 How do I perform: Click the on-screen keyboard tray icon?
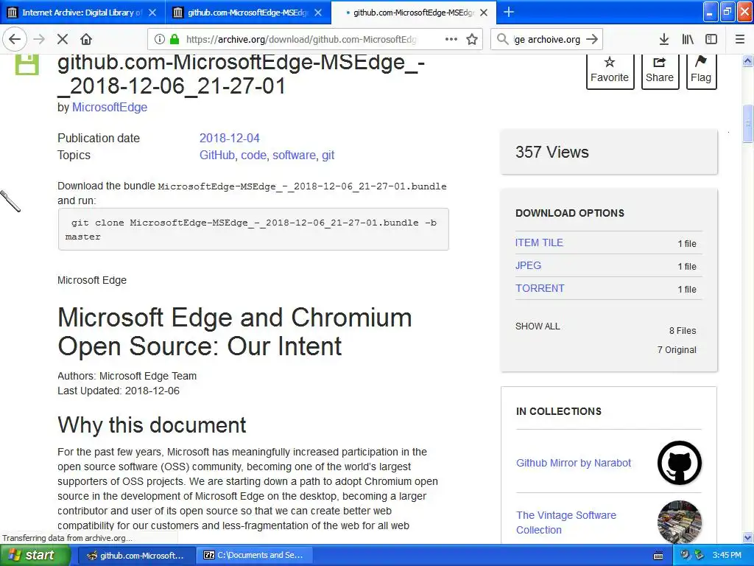click(x=658, y=556)
